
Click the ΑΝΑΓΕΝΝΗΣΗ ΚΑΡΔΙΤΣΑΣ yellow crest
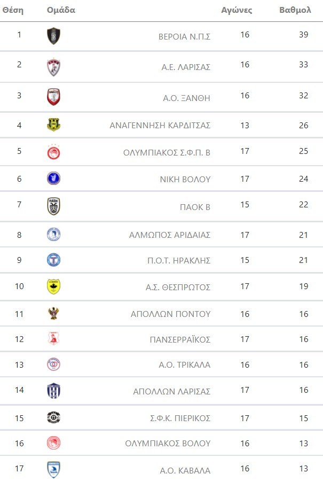click(53, 125)
